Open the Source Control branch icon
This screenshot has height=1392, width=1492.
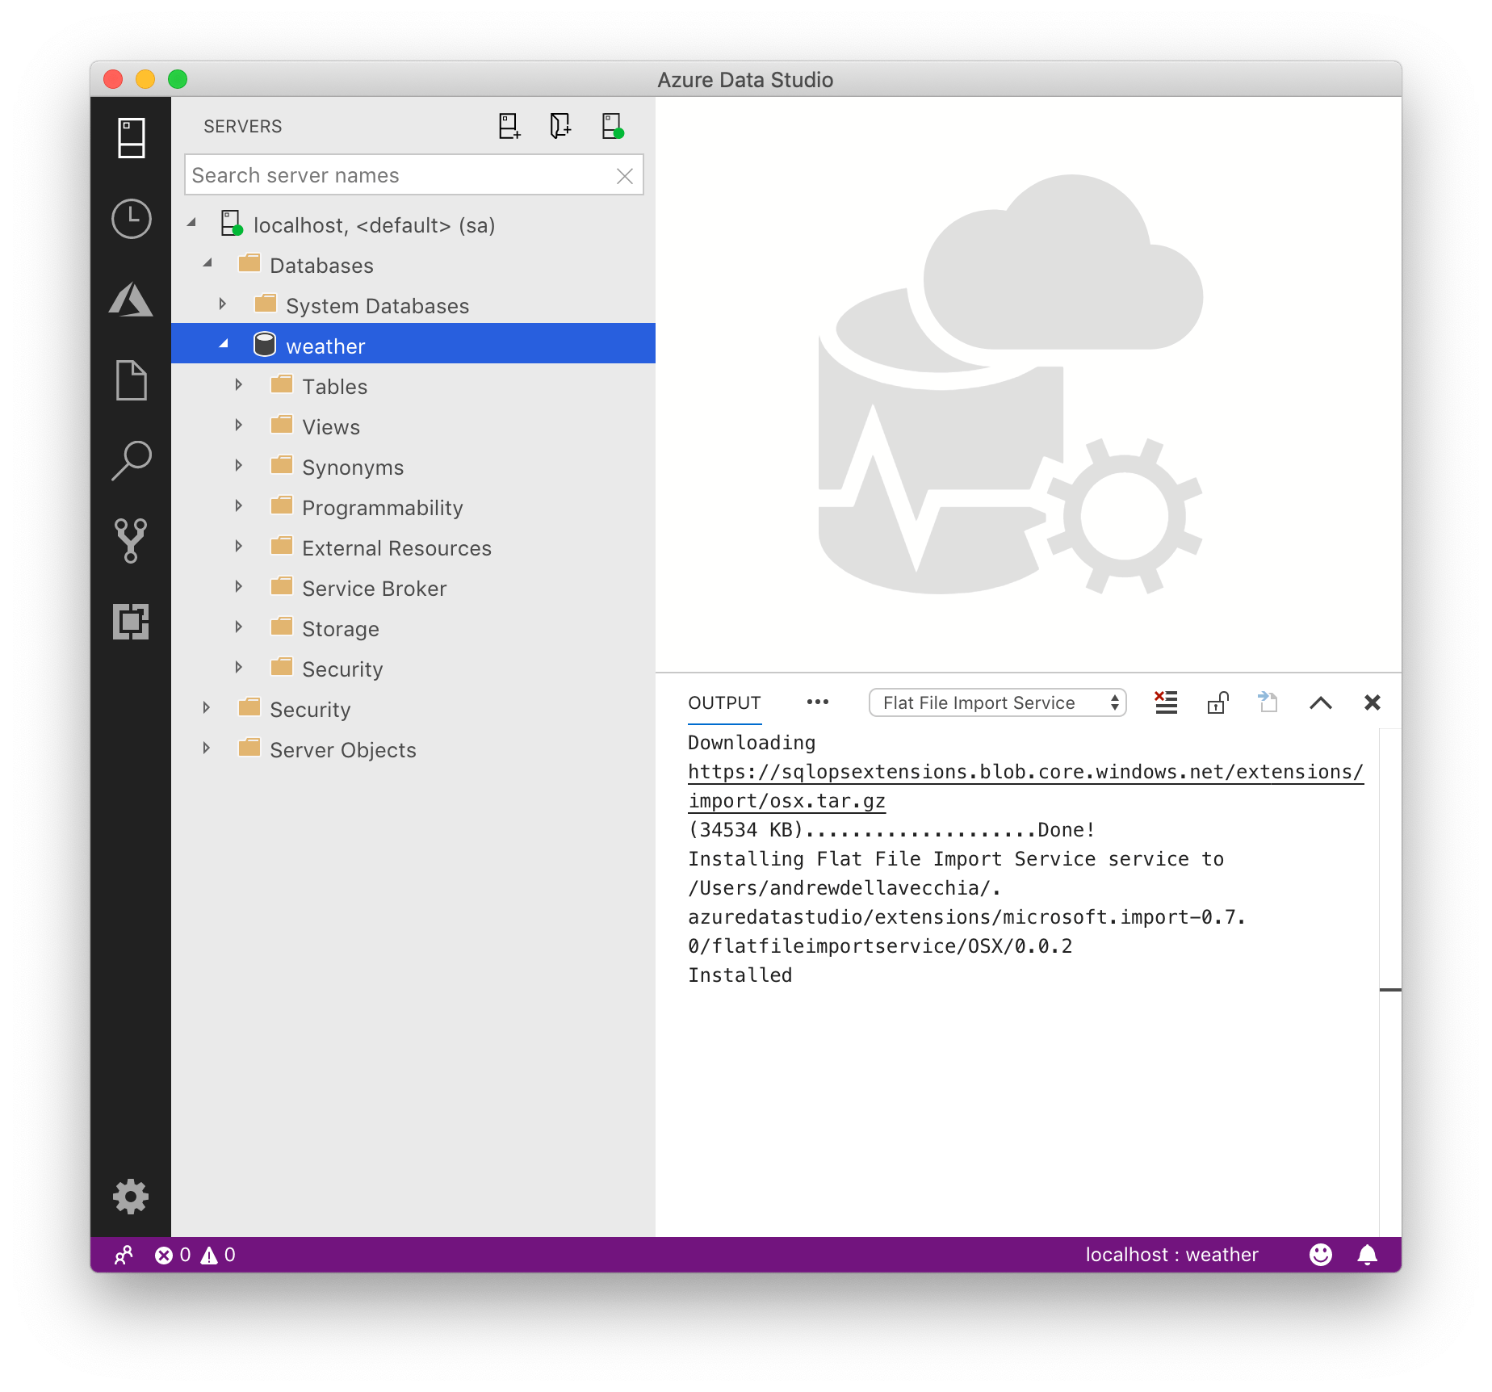[131, 540]
